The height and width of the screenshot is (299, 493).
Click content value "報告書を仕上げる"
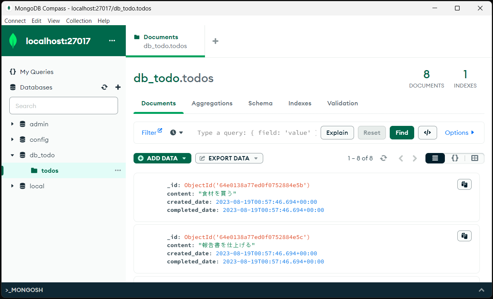pyautogui.click(x=227, y=245)
